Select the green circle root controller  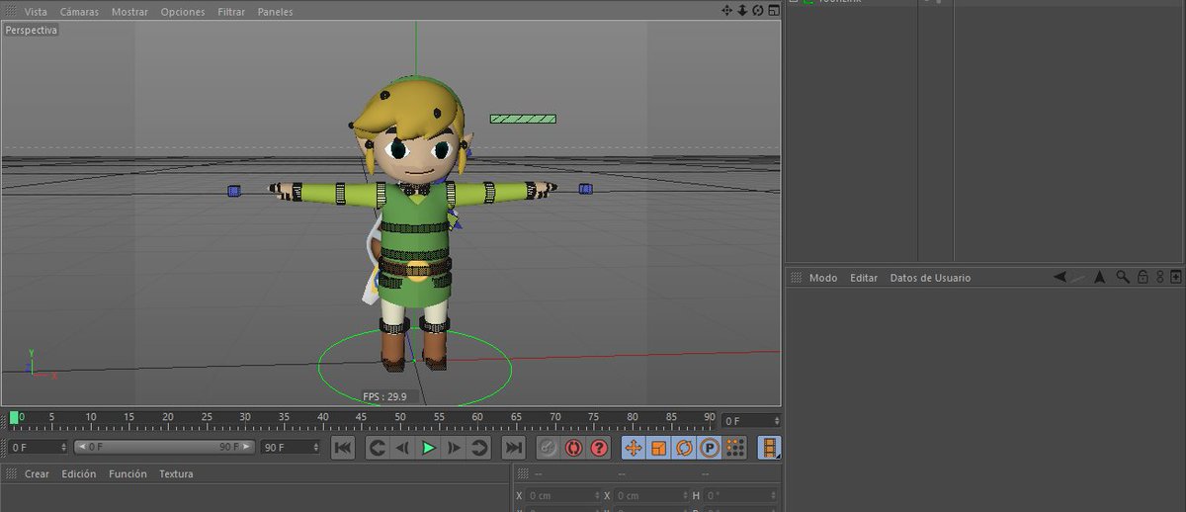(x=415, y=367)
